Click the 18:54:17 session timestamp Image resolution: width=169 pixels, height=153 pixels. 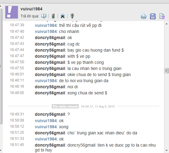coord(98,107)
